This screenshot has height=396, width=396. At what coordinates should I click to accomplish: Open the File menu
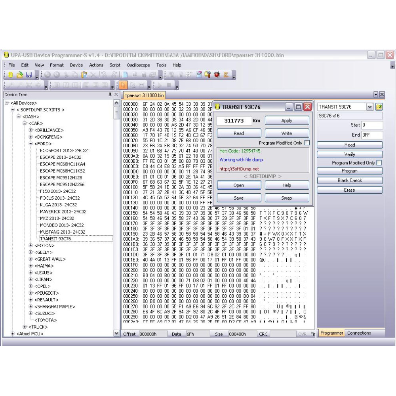[11, 65]
